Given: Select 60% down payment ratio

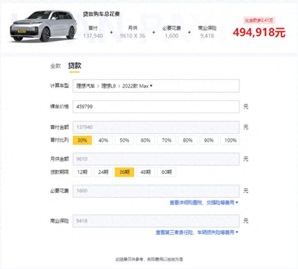Looking at the screenshot, I should pyautogui.click(x=145, y=140).
